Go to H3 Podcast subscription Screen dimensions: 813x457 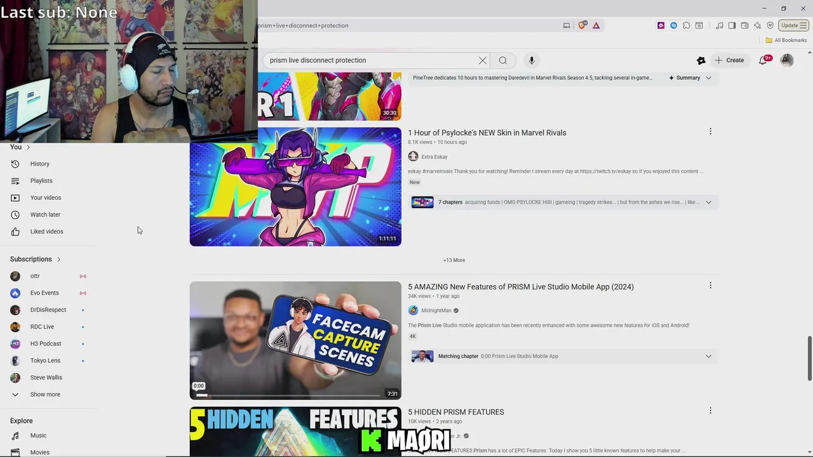(46, 343)
